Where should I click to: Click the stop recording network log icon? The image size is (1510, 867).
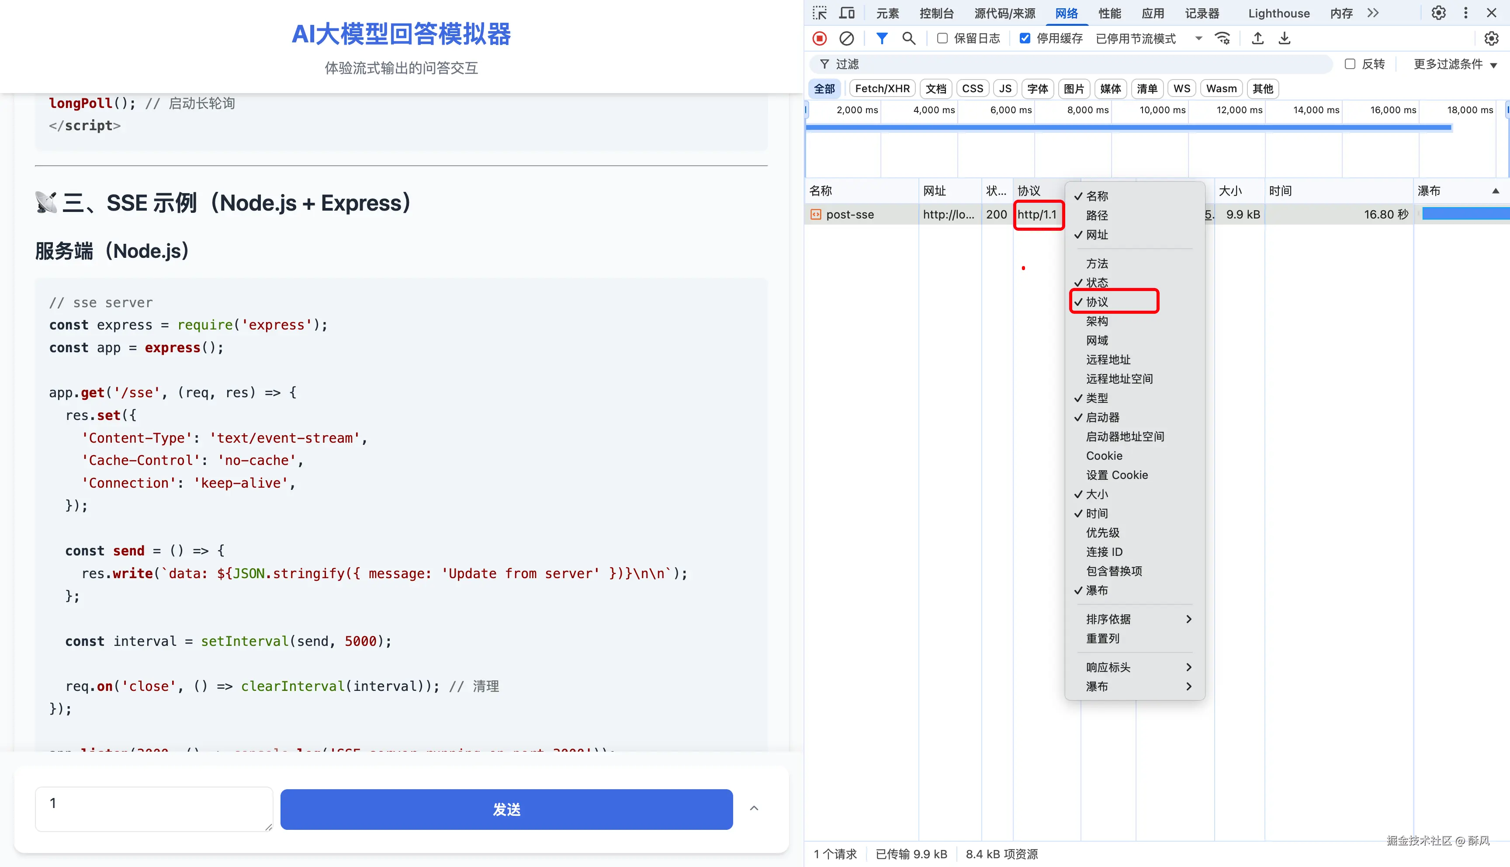tap(820, 39)
